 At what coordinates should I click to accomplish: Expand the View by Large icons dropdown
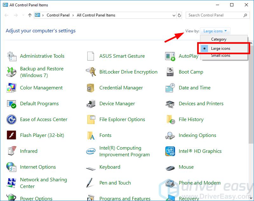tap(215, 31)
